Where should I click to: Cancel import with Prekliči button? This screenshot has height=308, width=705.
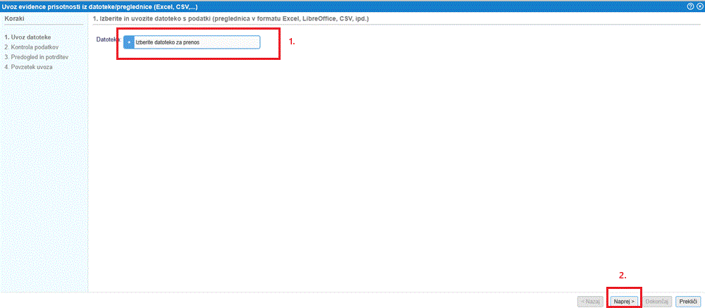(x=687, y=301)
